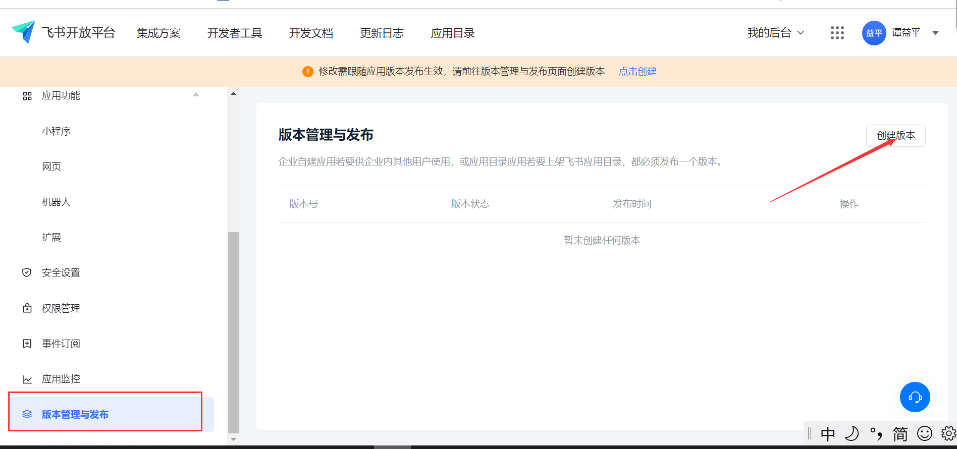Click the 权限管理 lock icon

click(x=27, y=308)
